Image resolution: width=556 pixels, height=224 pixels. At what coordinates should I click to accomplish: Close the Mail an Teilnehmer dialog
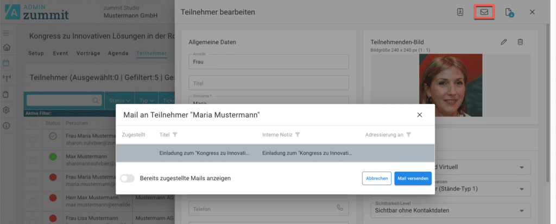(419, 115)
